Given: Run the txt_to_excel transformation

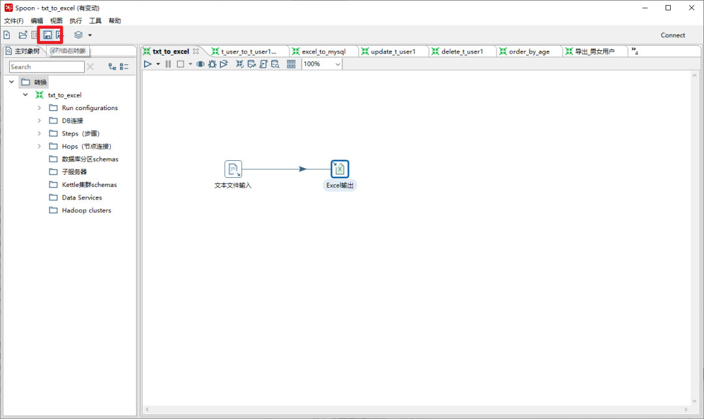Looking at the screenshot, I should point(148,64).
